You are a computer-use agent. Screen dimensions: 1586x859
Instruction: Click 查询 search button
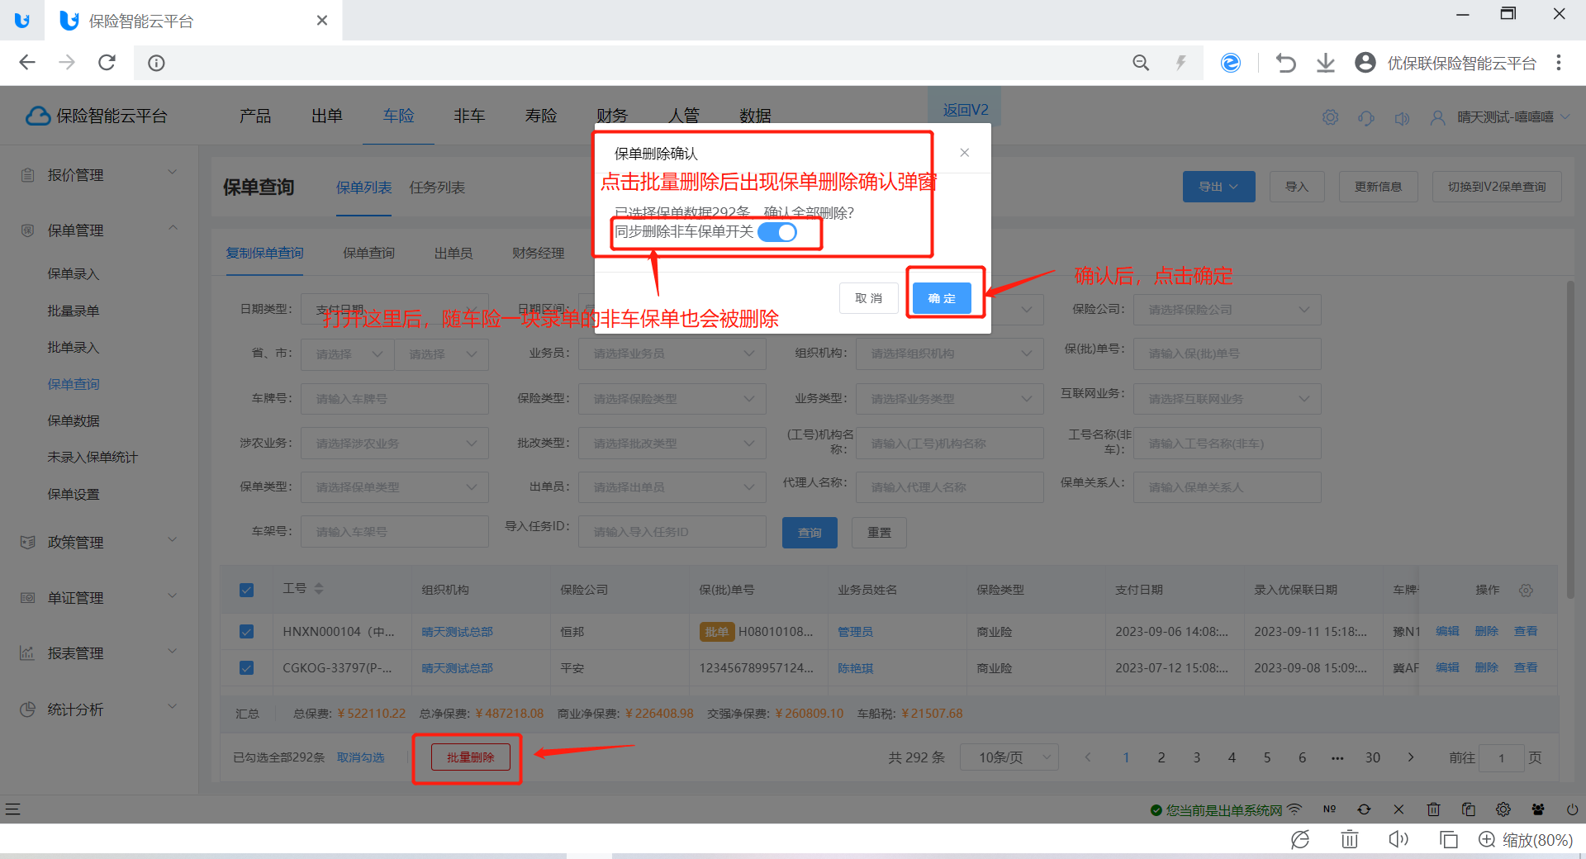[810, 533]
